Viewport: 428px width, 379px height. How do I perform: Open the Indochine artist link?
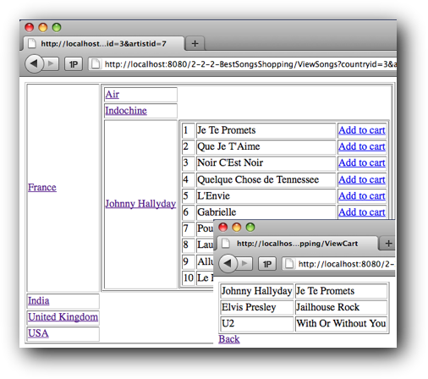point(126,111)
